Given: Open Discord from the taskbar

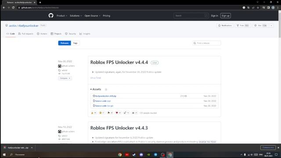Looking at the screenshot, I should [x=141, y=154].
